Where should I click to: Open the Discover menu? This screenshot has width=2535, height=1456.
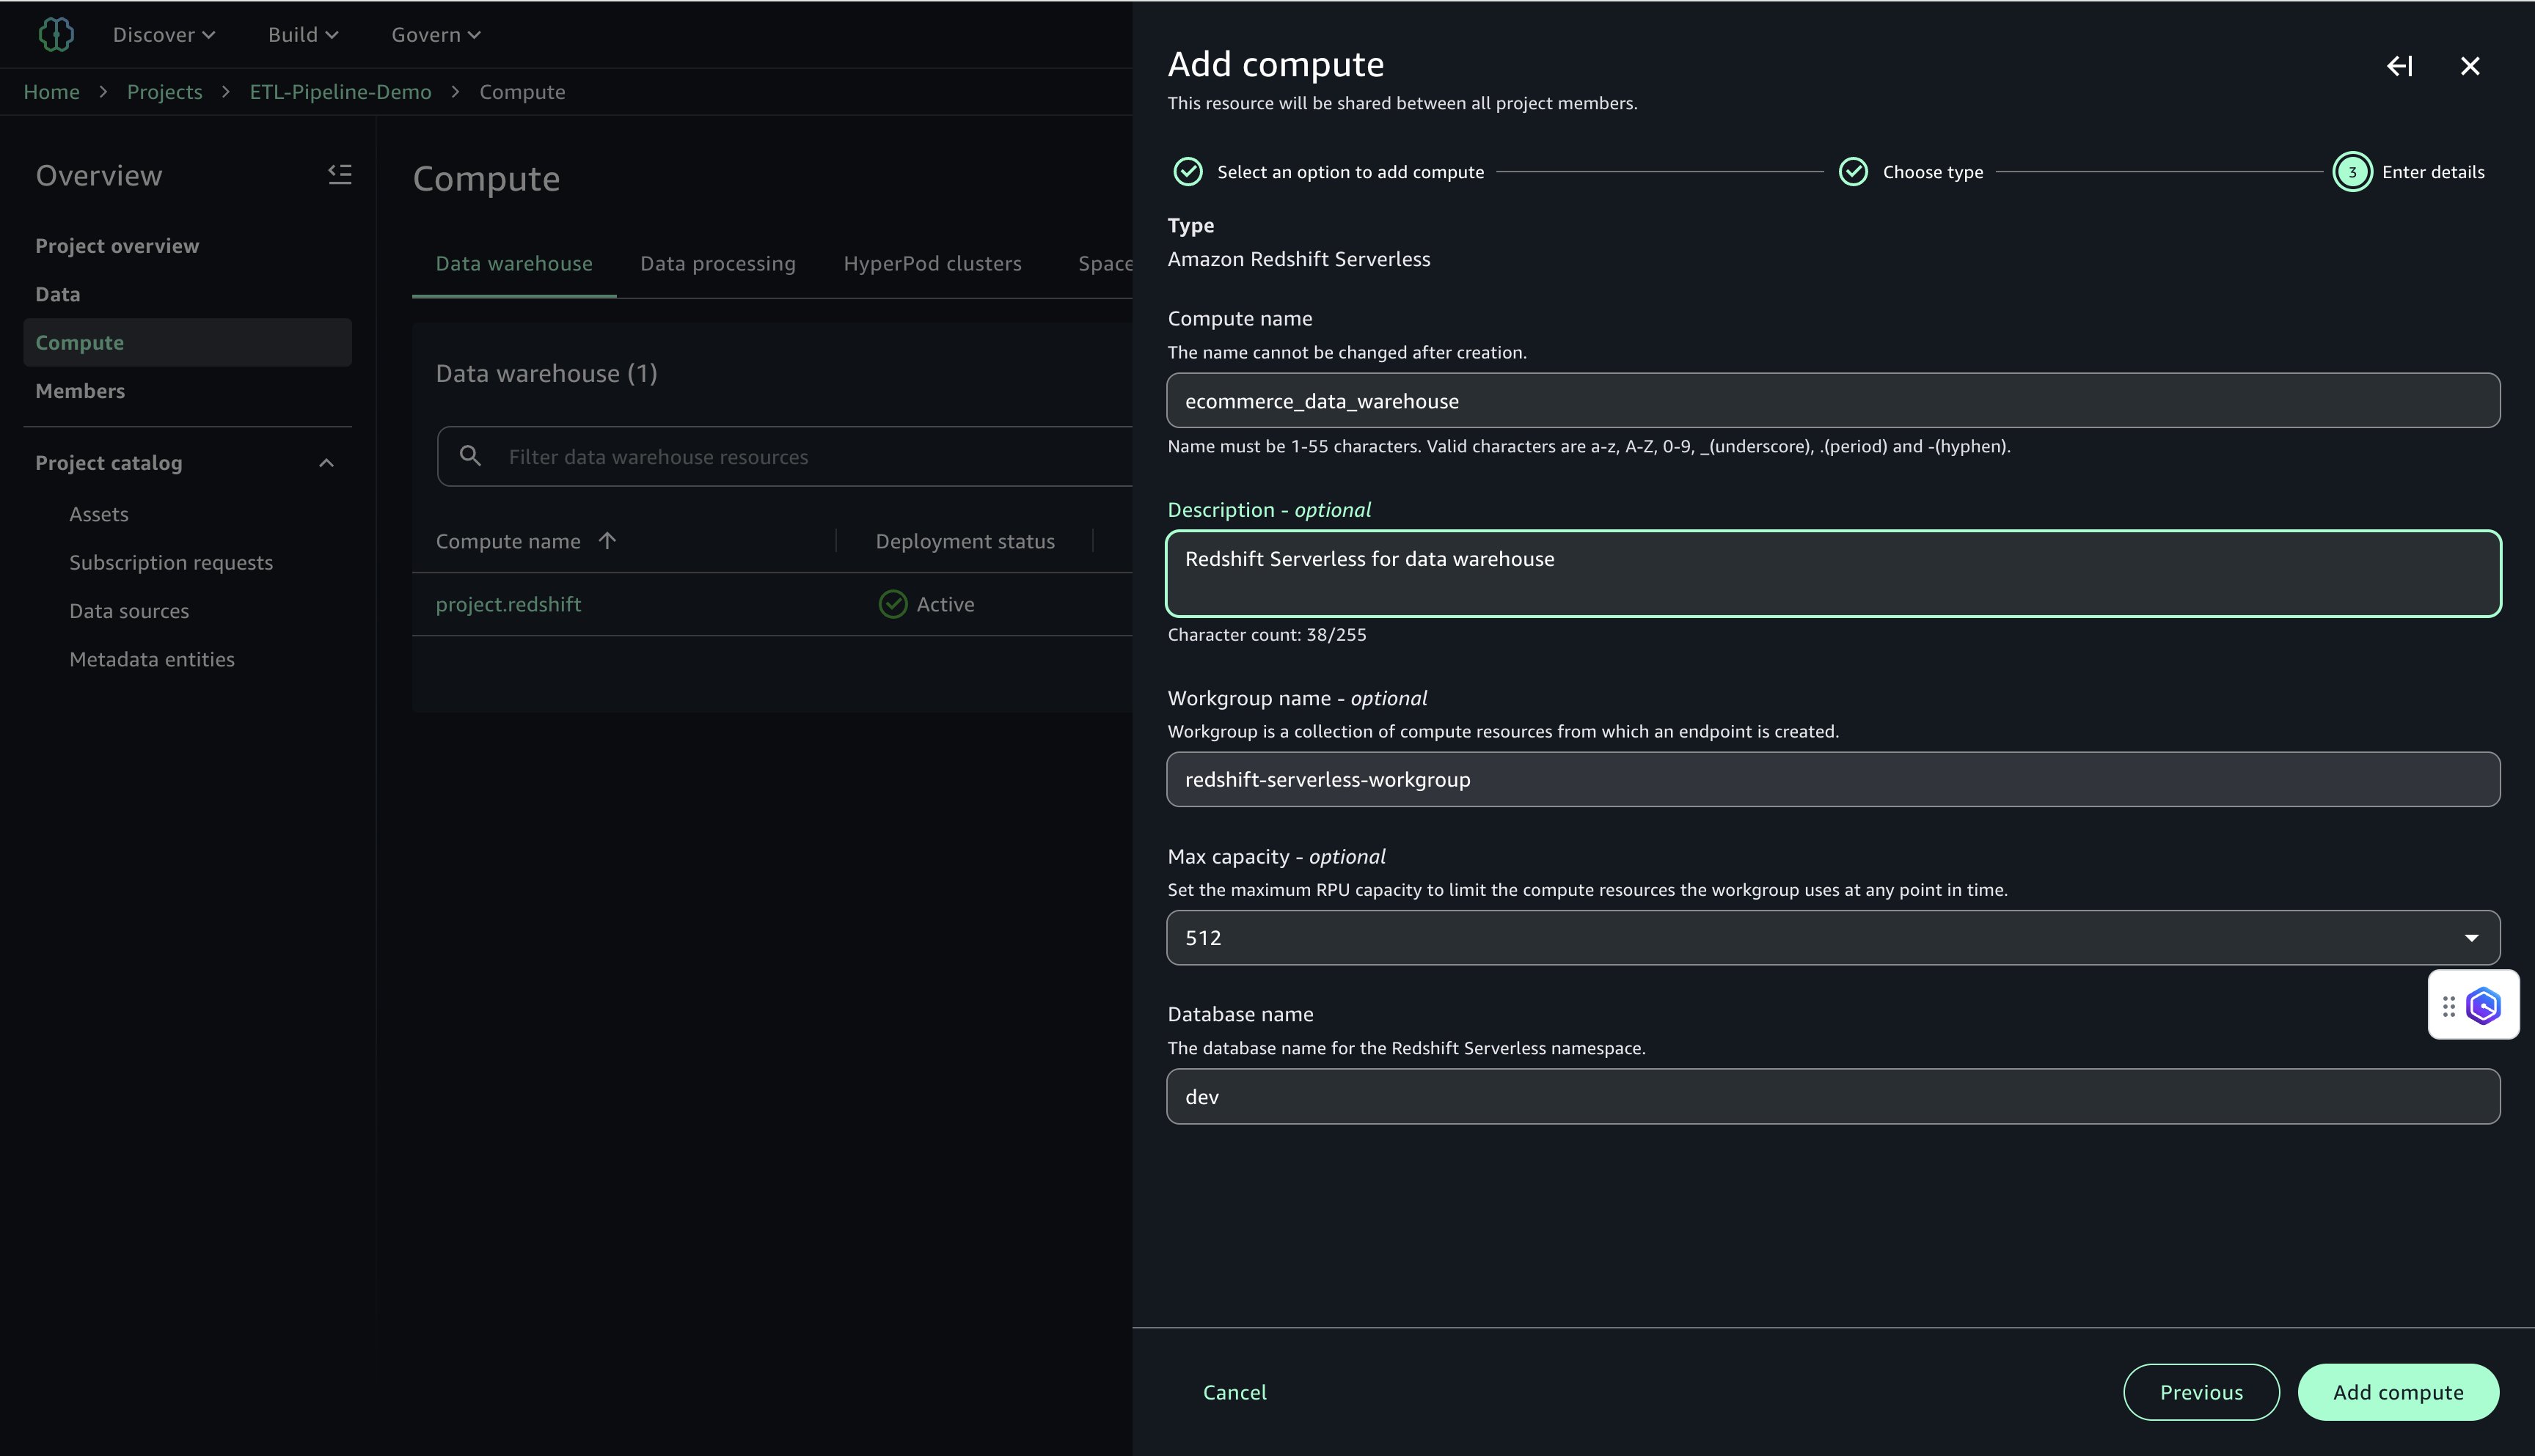(x=164, y=35)
